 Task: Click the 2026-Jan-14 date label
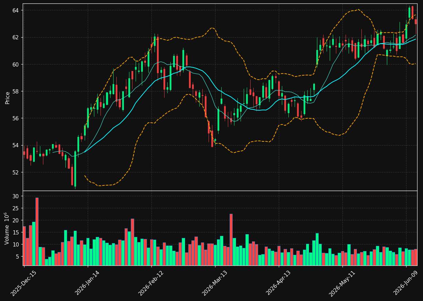87,283
